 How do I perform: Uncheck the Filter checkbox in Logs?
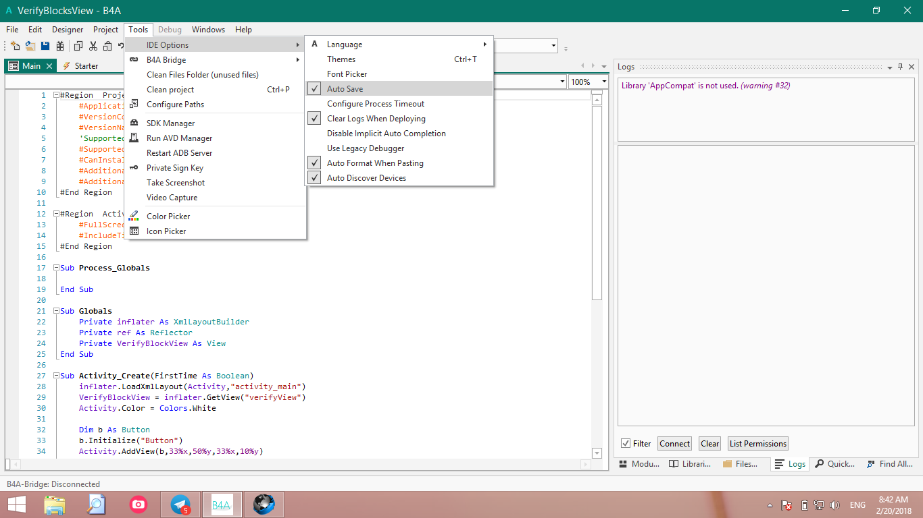pos(626,444)
